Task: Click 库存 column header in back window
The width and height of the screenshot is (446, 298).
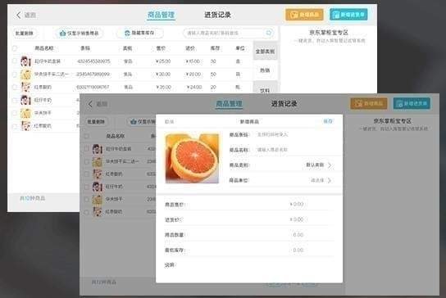Action: click(x=215, y=48)
